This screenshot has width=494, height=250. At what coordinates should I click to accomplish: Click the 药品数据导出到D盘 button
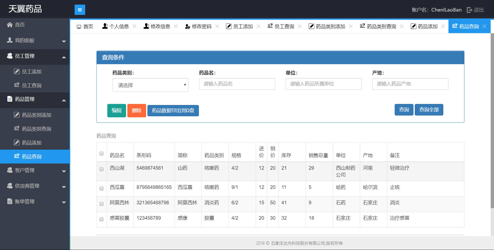pyautogui.click(x=173, y=110)
